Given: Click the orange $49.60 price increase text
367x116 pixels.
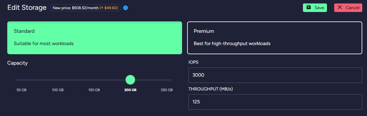Looking at the screenshot, I should pos(109,8).
